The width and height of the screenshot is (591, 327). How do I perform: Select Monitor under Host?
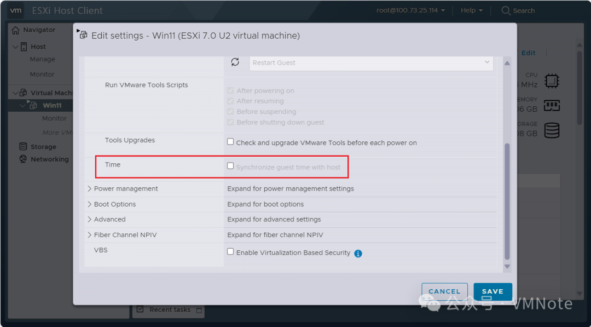42,74
